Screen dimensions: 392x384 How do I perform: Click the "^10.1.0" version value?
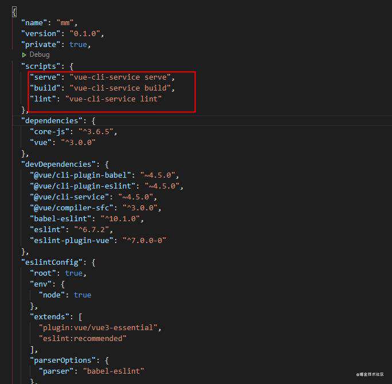point(120,219)
